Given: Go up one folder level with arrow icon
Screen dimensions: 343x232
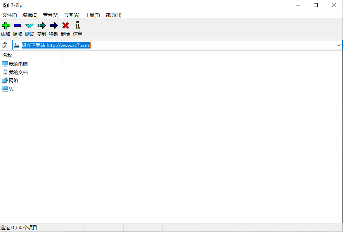Looking at the screenshot, I should [x=5, y=45].
